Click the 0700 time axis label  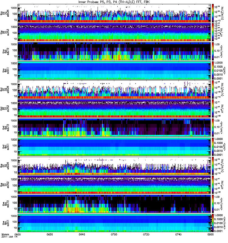pyautogui.click(x=114, y=234)
